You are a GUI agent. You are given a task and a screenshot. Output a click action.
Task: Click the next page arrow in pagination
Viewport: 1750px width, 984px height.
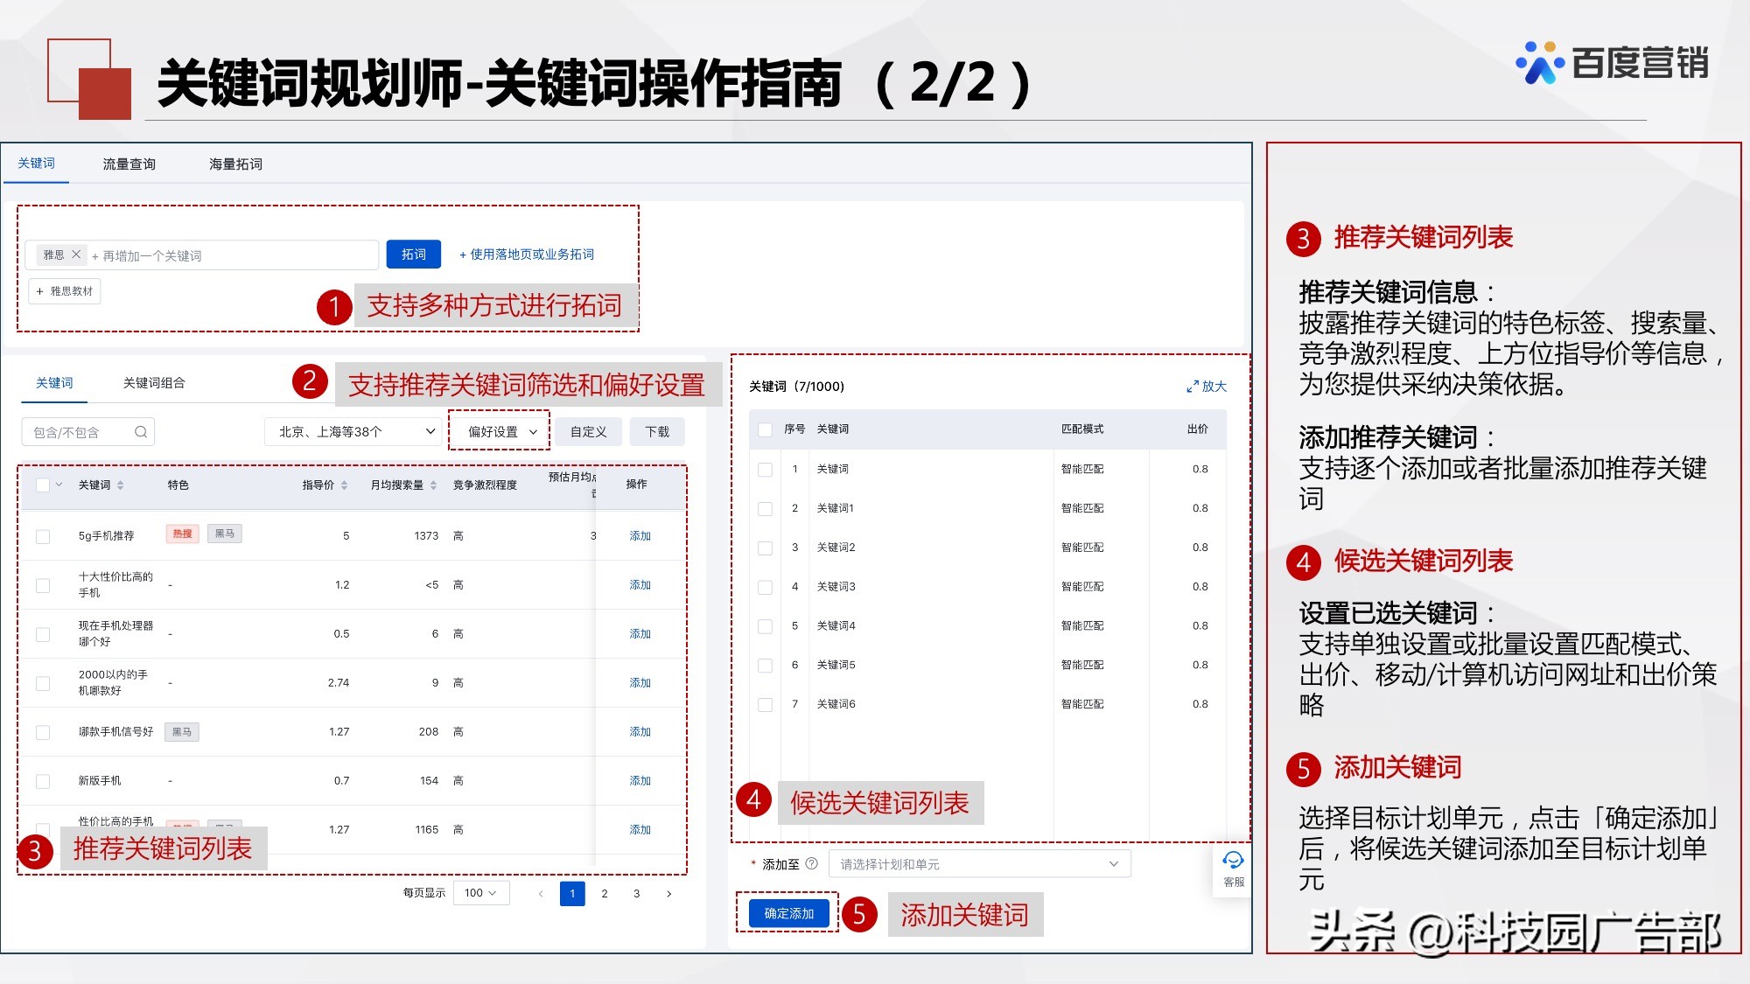click(669, 894)
